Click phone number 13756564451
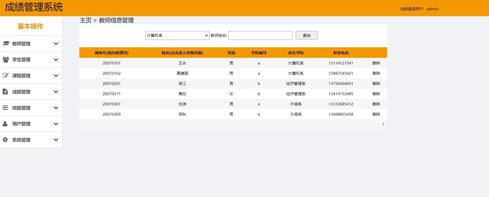The width and height of the screenshot is (489, 197). [341, 83]
